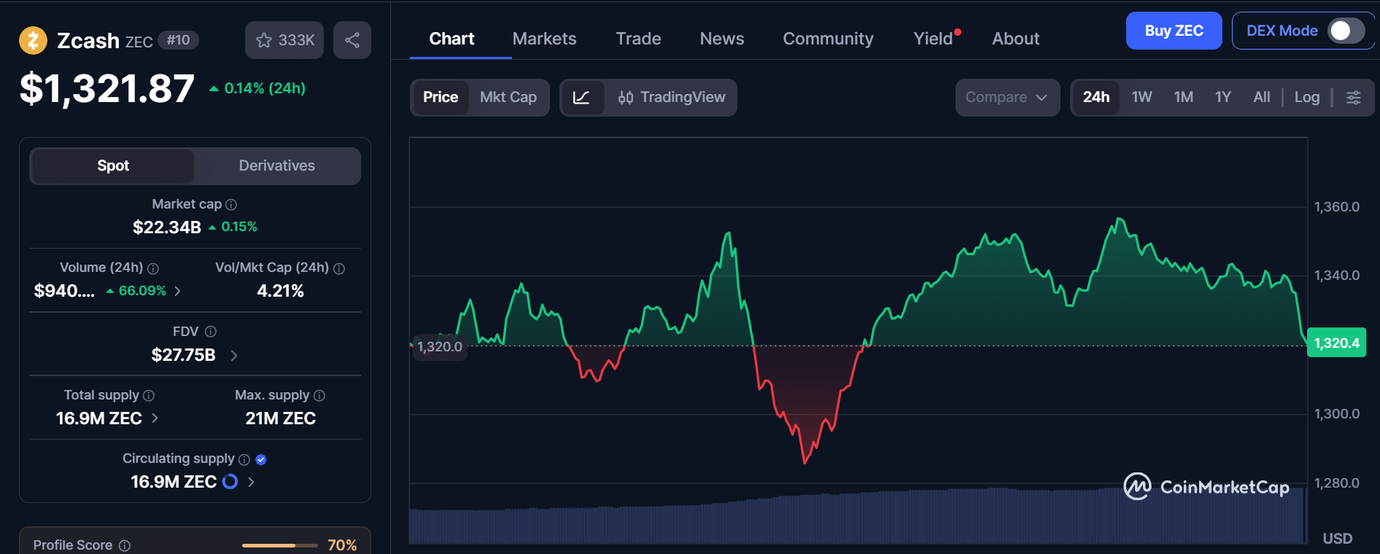Screen dimensions: 1380x554
Task: Switch to TradingView candlestick chart
Action: [671, 98]
